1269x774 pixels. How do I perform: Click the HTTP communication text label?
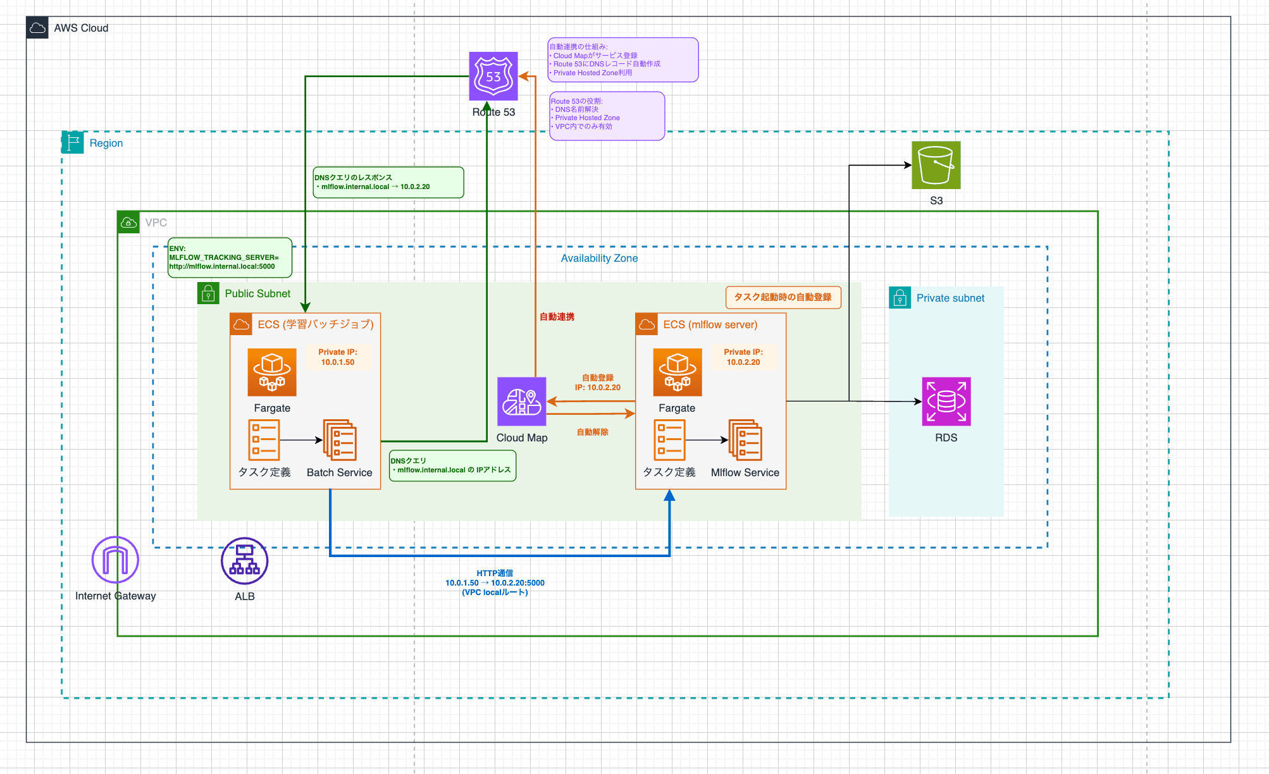click(x=495, y=582)
